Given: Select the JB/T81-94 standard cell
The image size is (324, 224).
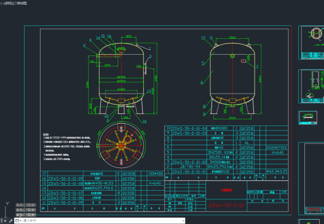Looking at the screenshot, I should click(x=190, y=167).
